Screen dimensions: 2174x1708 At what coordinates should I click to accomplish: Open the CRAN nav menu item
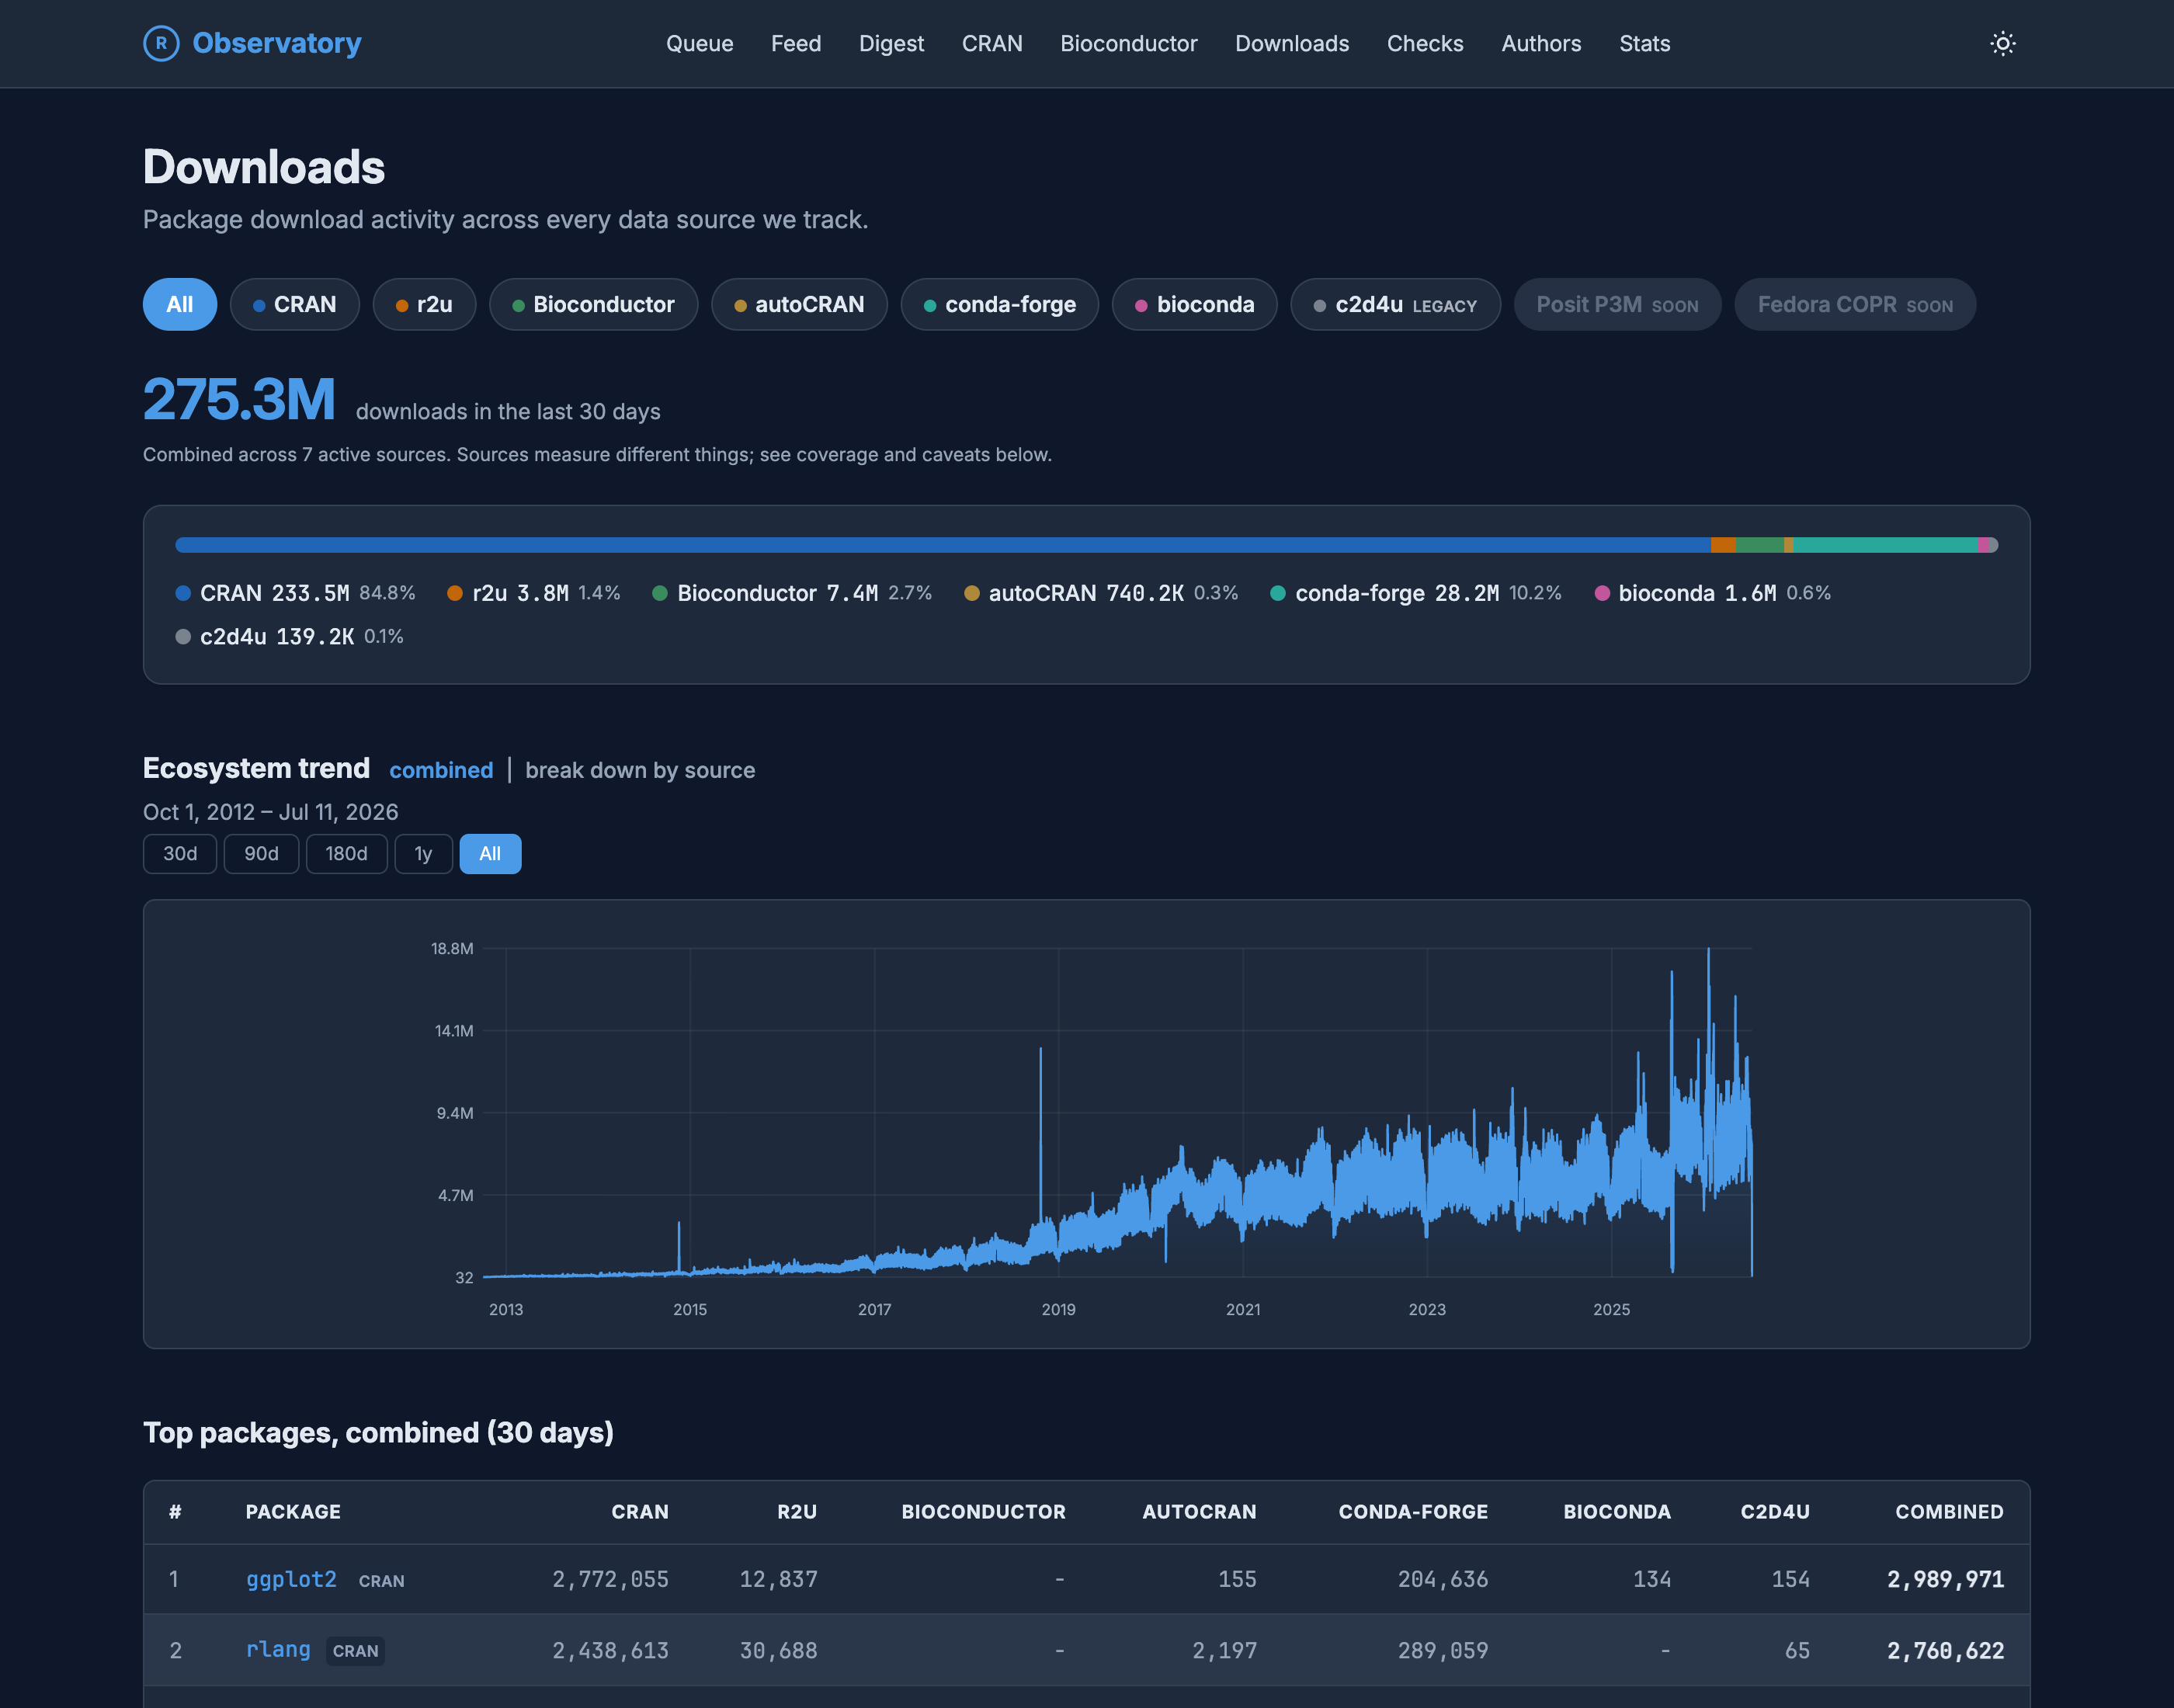click(x=992, y=43)
